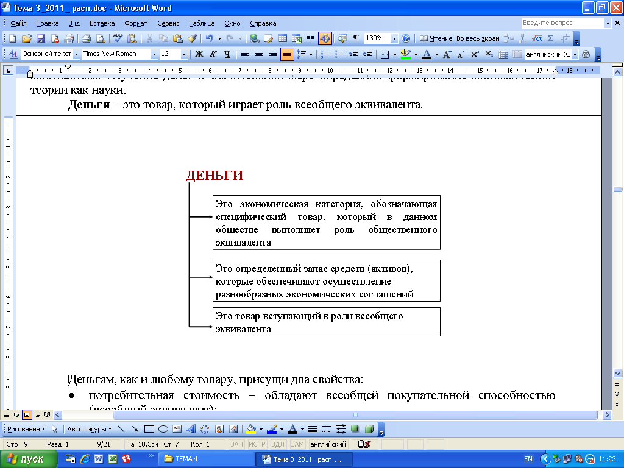Open the Автофигуры menu
Viewport: 624px width, 468px height.
point(89,429)
